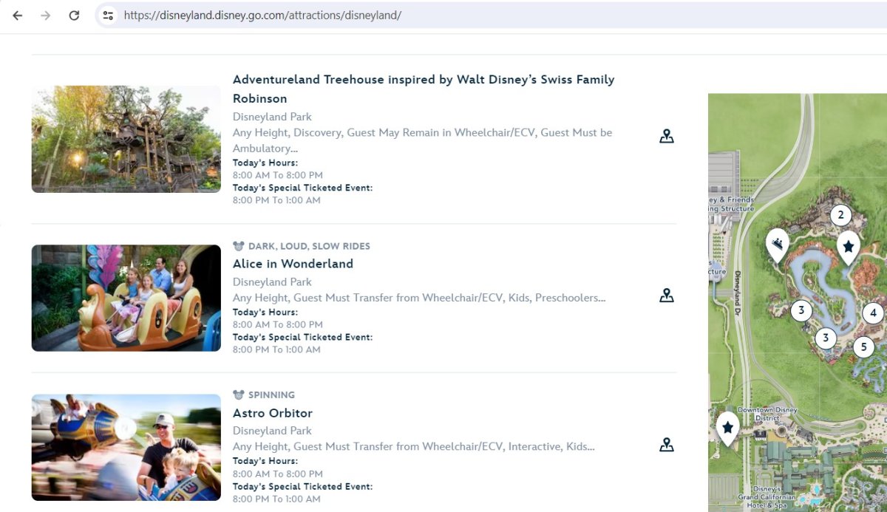Screen dimensions: 887x512
Task: Go to the Astro Orbitor attraction page
Action: pyautogui.click(x=272, y=413)
